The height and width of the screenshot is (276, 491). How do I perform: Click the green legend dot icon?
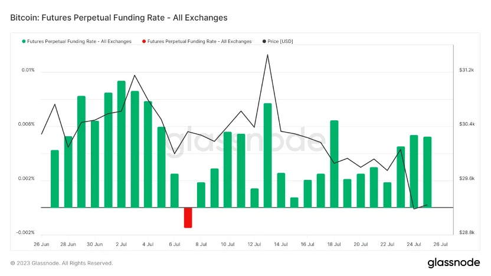tap(24, 41)
